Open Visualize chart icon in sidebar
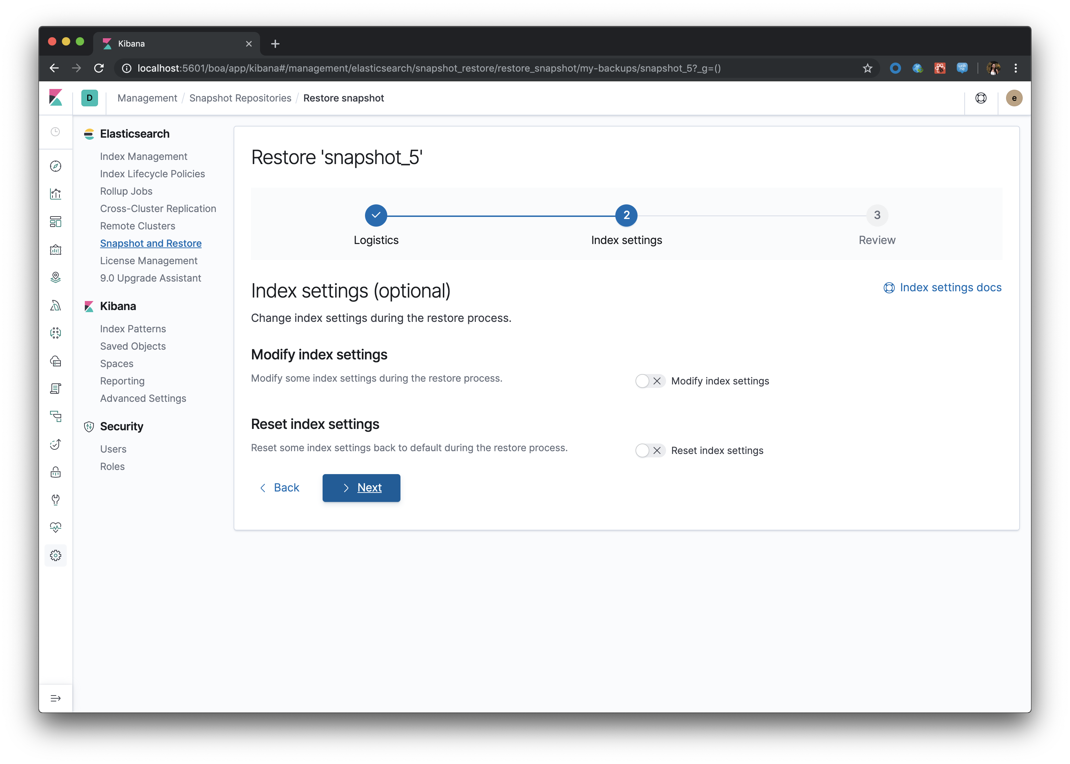Screen dimensions: 1070x764 click(56, 194)
